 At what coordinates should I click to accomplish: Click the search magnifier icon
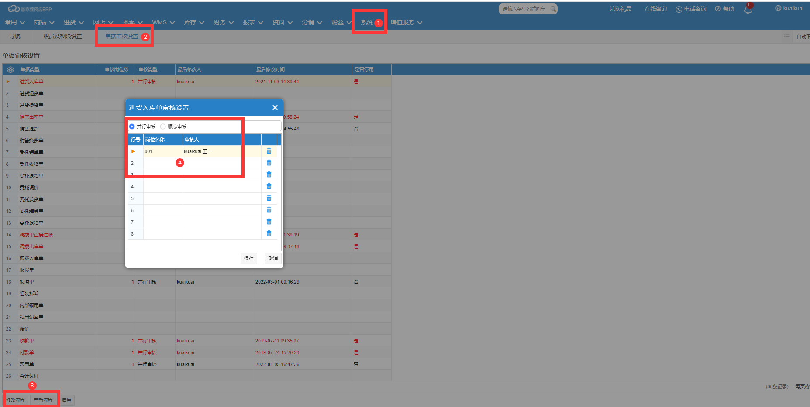tap(553, 9)
